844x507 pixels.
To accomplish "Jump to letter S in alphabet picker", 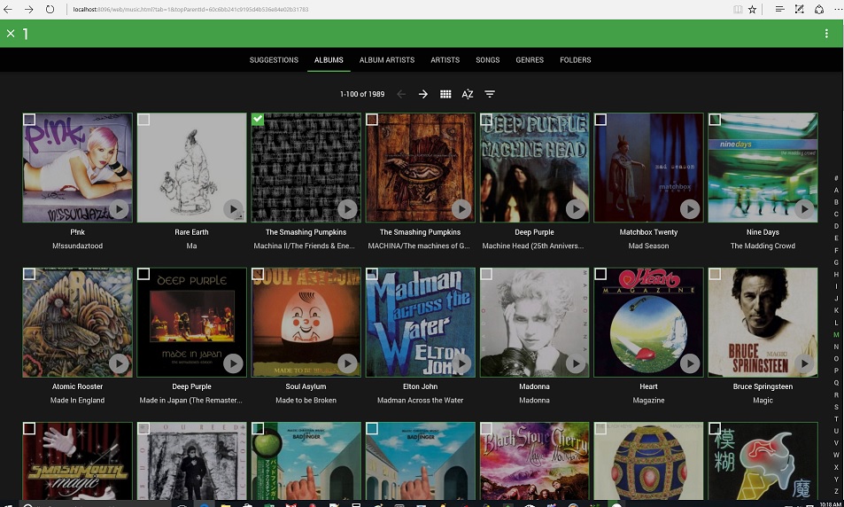I will (836, 407).
